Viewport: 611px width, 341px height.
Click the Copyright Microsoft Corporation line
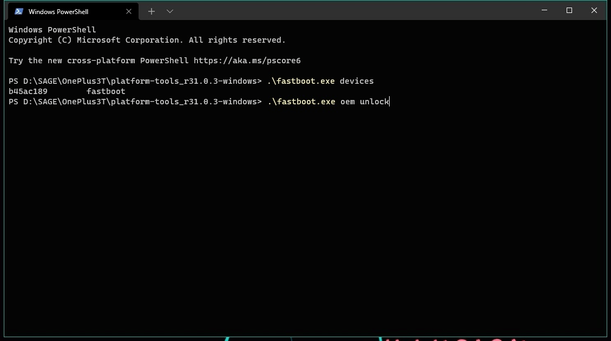tap(147, 40)
